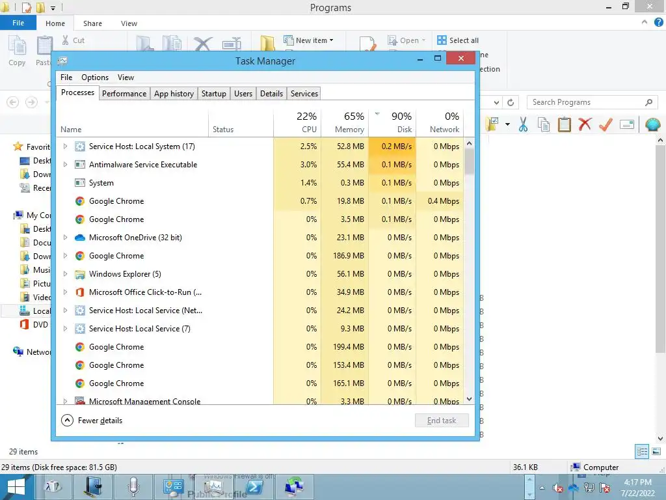Click the Search Programs input field
Image resolution: width=666 pixels, height=500 pixels.
pyautogui.click(x=592, y=102)
